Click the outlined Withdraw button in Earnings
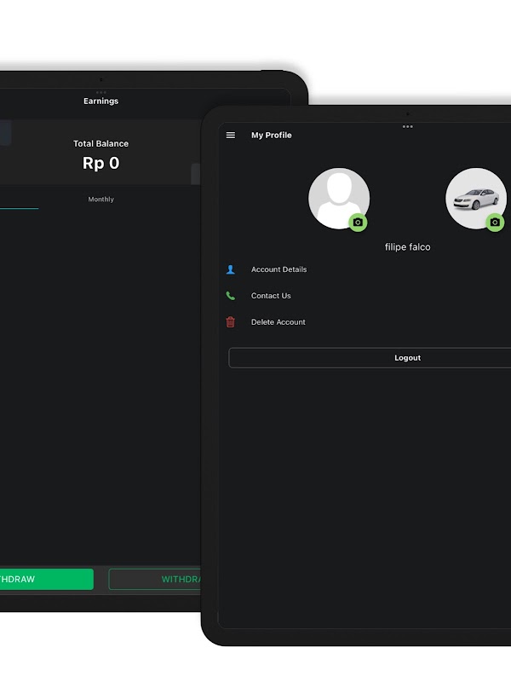Image resolution: width=511 pixels, height=682 pixels. [x=155, y=580]
